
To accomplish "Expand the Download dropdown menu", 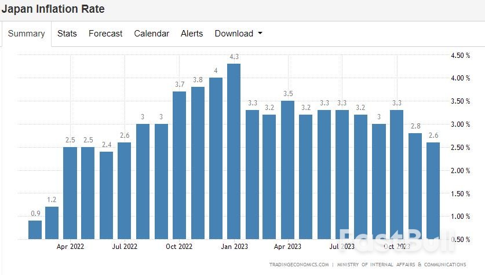I will tap(238, 34).
